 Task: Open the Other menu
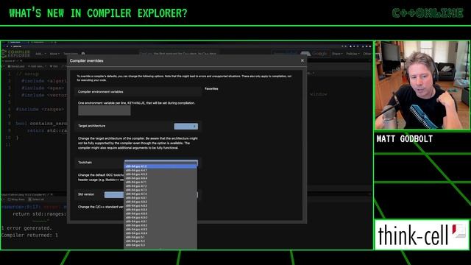(367, 54)
